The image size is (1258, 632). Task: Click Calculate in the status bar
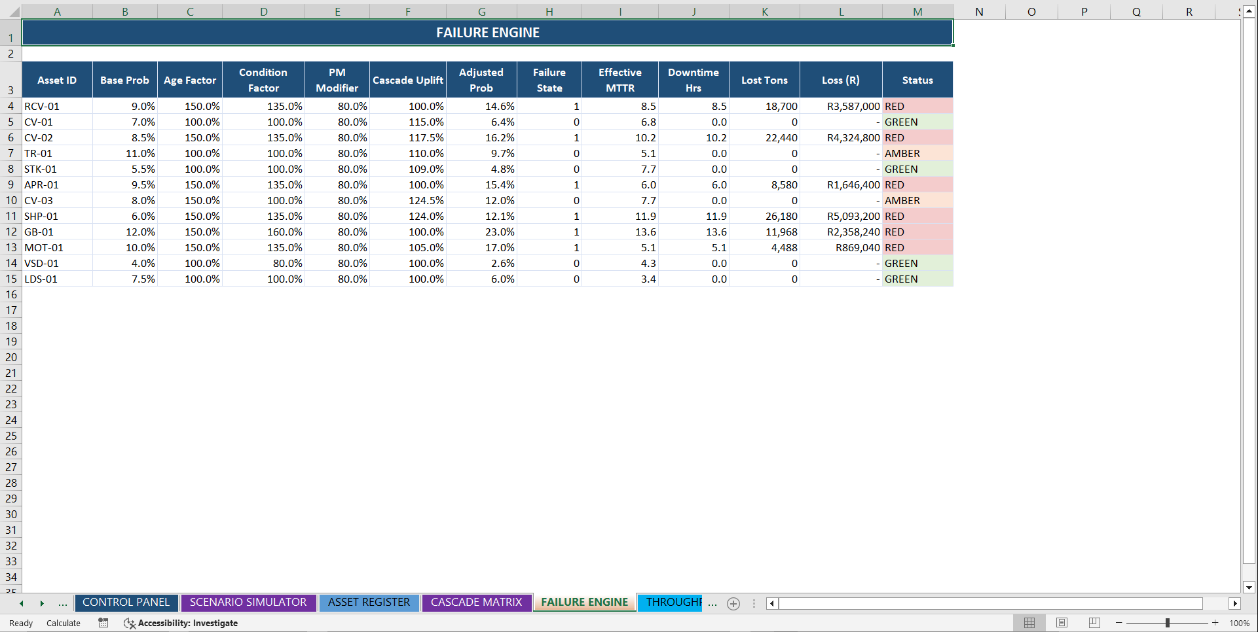pos(63,623)
